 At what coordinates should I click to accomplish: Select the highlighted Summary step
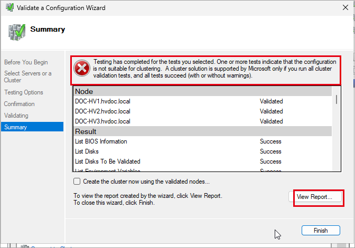pos(32,127)
